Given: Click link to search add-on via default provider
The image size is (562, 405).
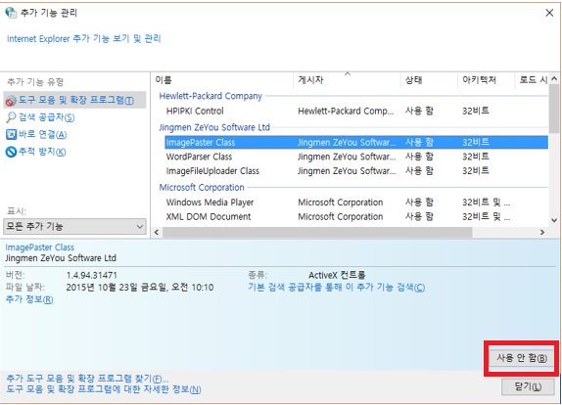Looking at the screenshot, I should tap(336, 288).
